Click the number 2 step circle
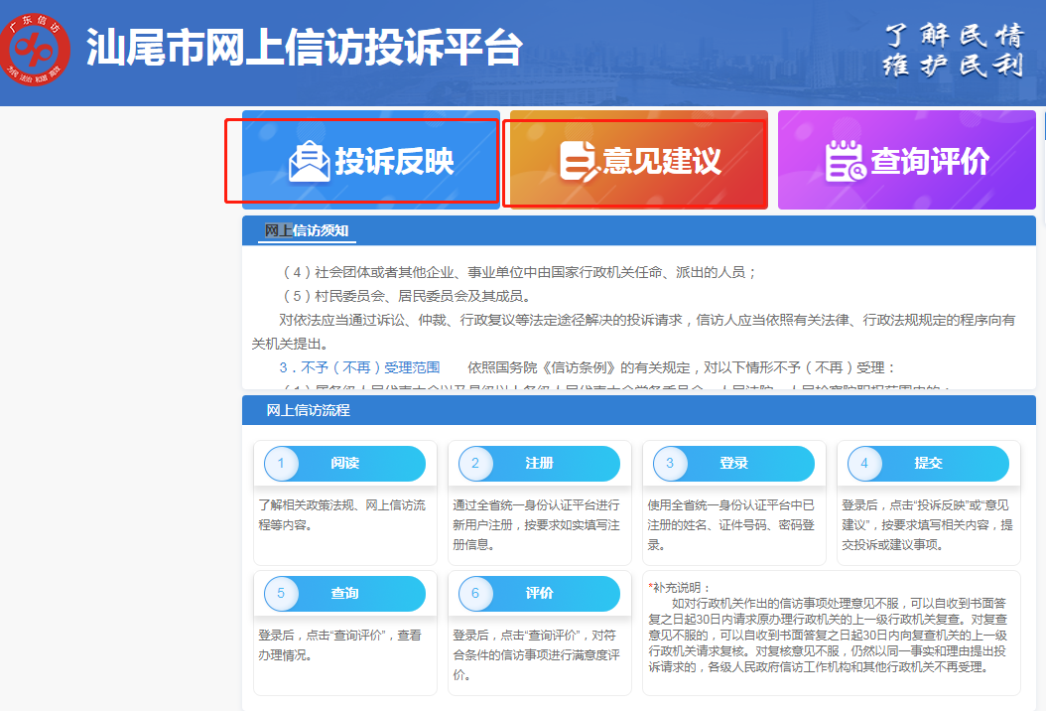This screenshot has width=1046, height=711. click(x=476, y=464)
